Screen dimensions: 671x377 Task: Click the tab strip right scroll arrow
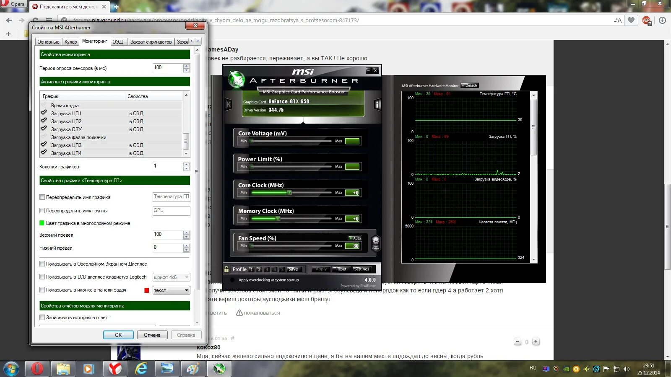point(198,41)
